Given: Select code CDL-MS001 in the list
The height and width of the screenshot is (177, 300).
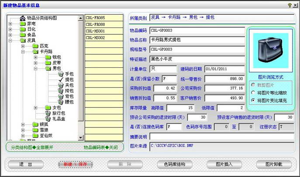Looking at the screenshot, I should pos(104,31).
